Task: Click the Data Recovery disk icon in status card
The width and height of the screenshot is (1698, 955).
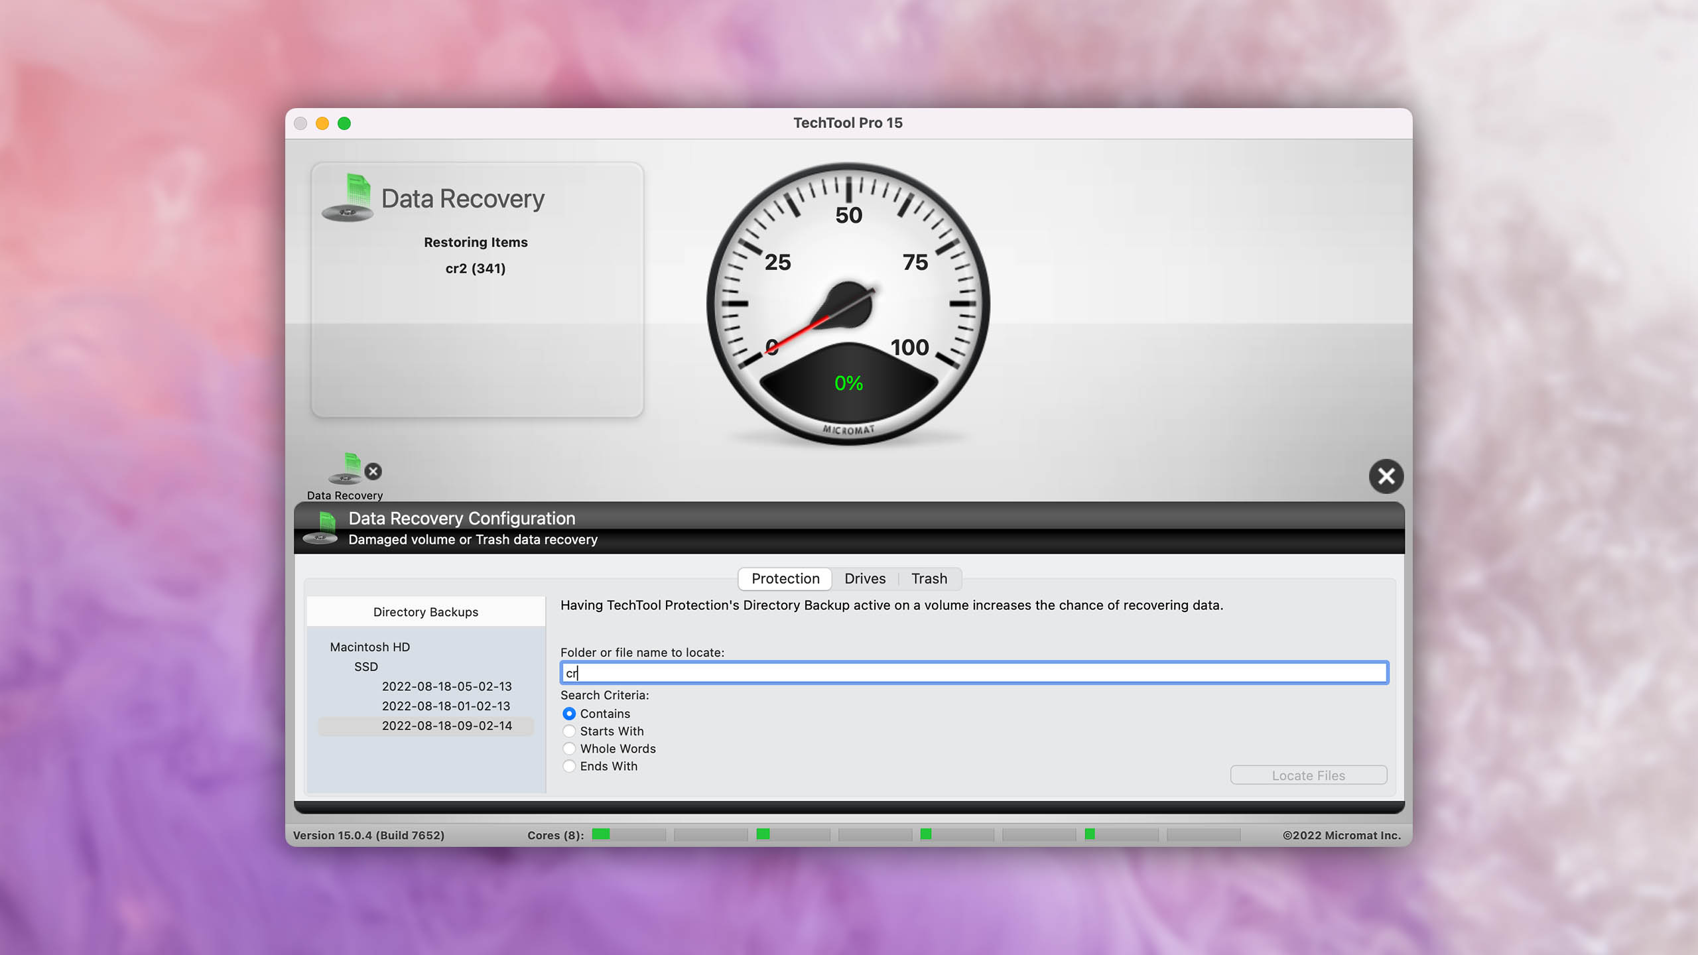Action: pyautogui.click(x=348, y=198)
